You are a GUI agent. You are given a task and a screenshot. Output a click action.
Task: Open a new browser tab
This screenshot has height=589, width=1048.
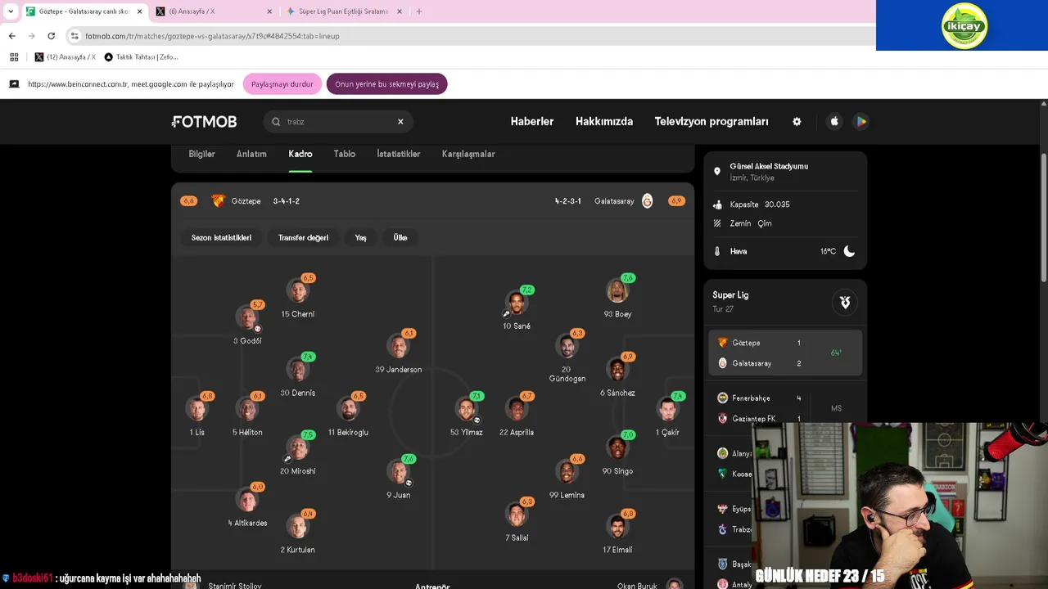419,11
